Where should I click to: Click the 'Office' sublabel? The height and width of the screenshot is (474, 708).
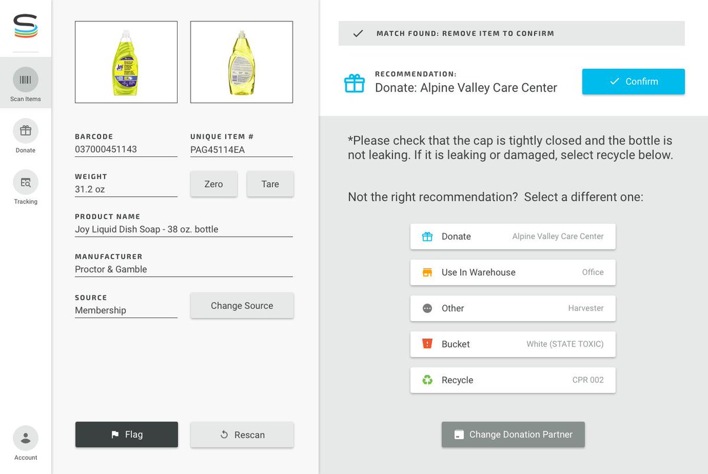point(593,272)
